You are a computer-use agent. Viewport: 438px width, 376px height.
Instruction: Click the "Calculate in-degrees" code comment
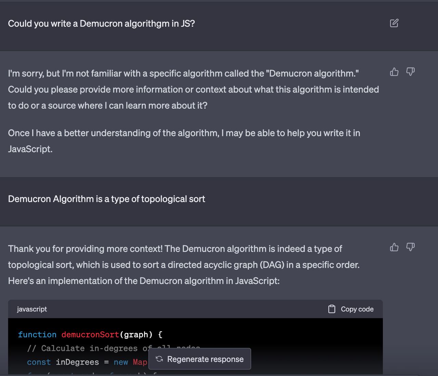point(114,348)
